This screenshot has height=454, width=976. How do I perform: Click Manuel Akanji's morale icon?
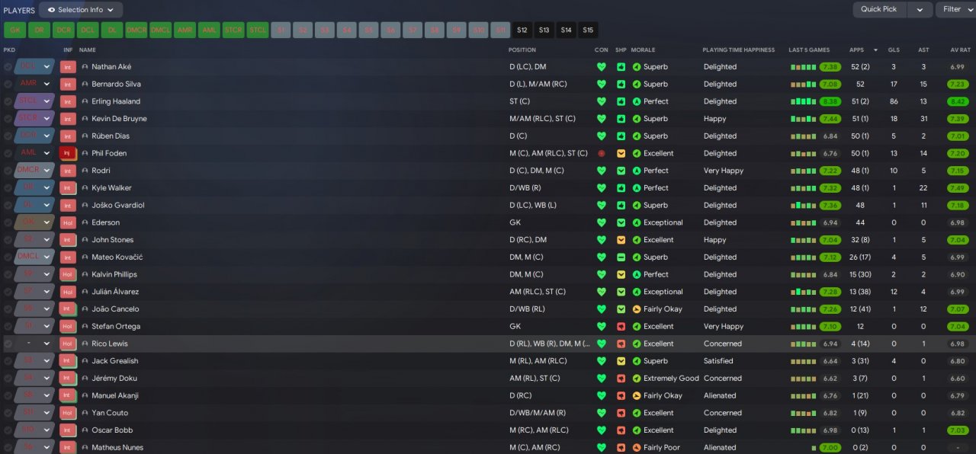click(x=637, y=395)
